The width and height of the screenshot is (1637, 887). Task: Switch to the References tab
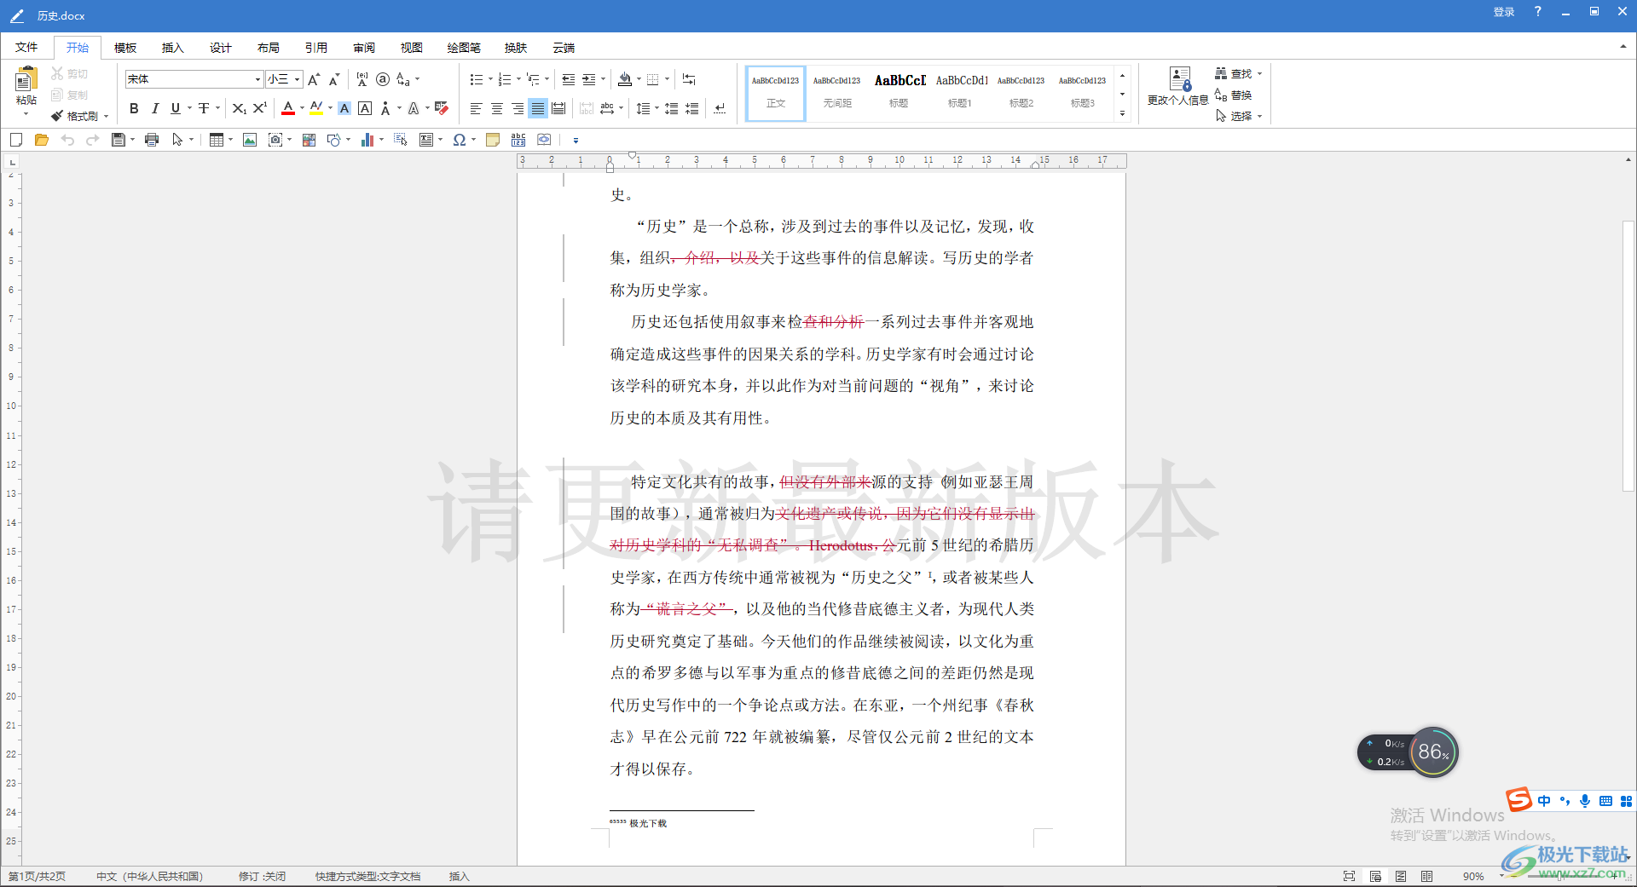[x=316, y=48]
